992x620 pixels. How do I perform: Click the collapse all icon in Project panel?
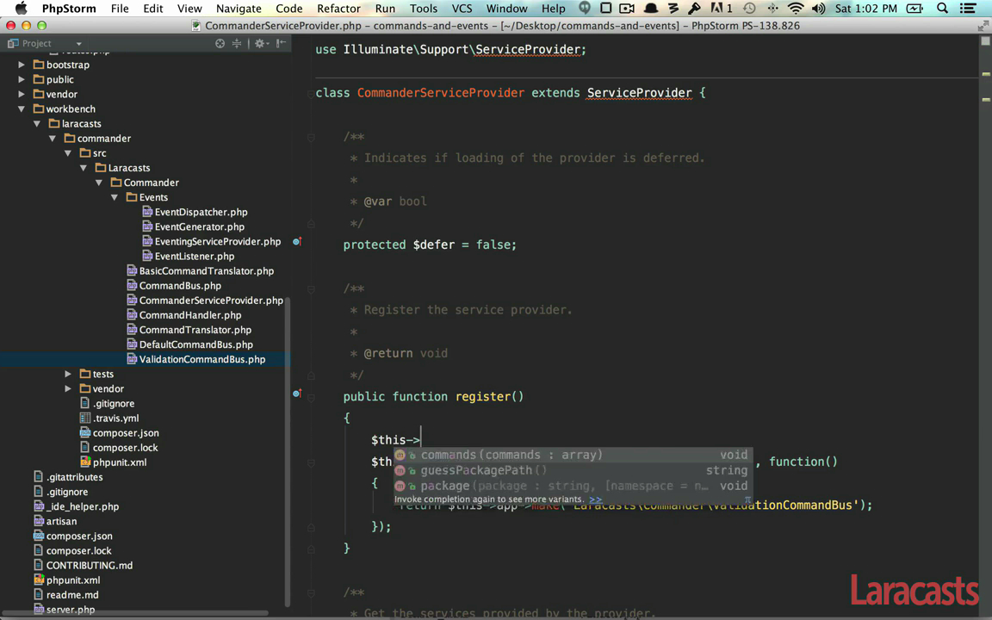pos(237,43)
